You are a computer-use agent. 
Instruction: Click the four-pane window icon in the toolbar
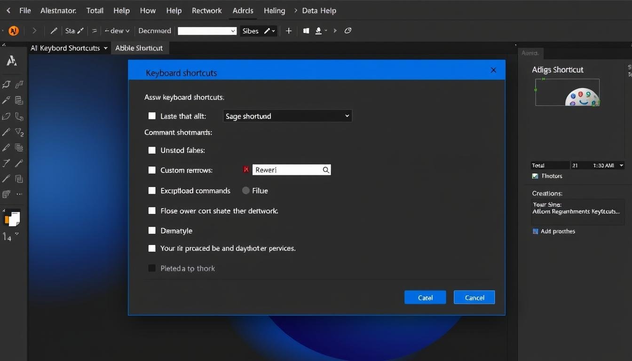coord(306,31)
